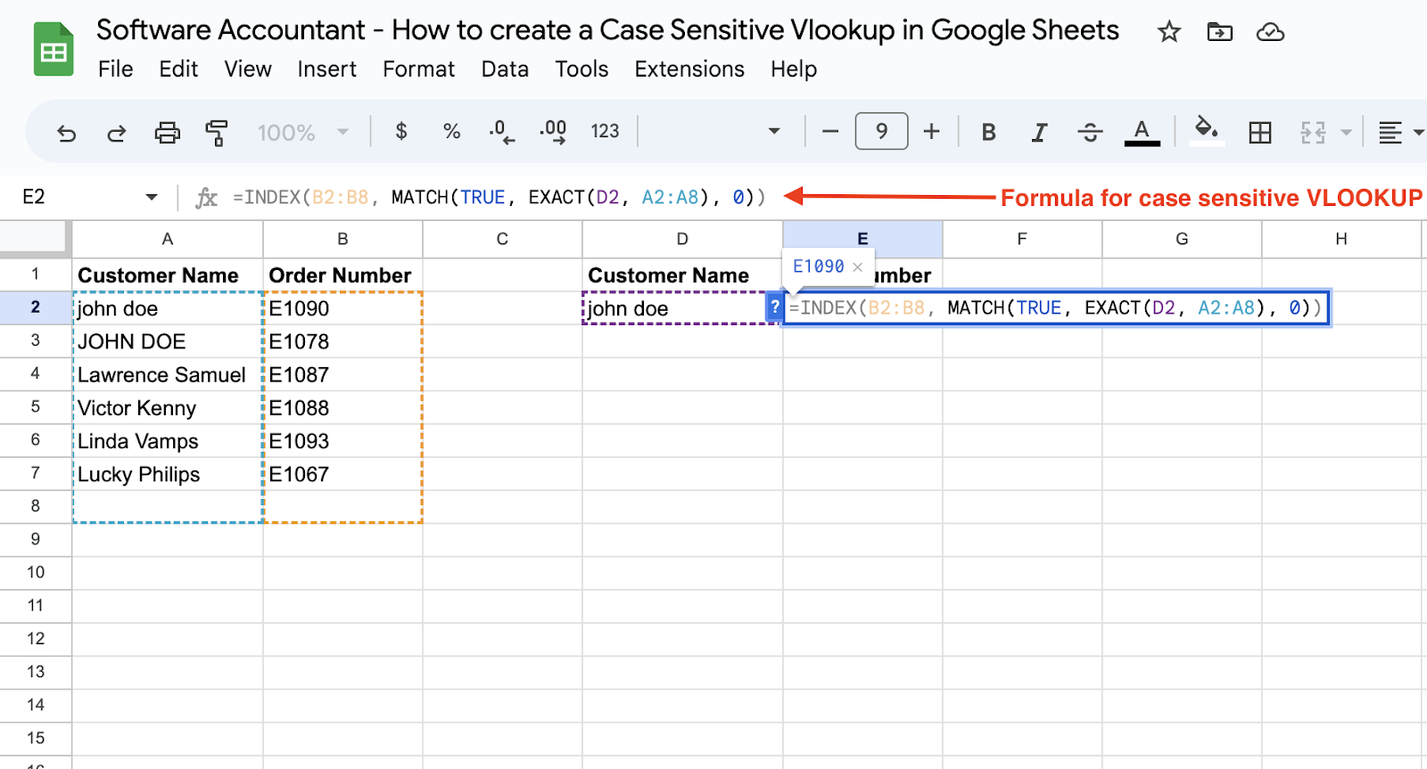Image resolution: width=1427 pixels, height=769 pixels.
Task: Click the font size field showing 9
Action: point(881,132)
